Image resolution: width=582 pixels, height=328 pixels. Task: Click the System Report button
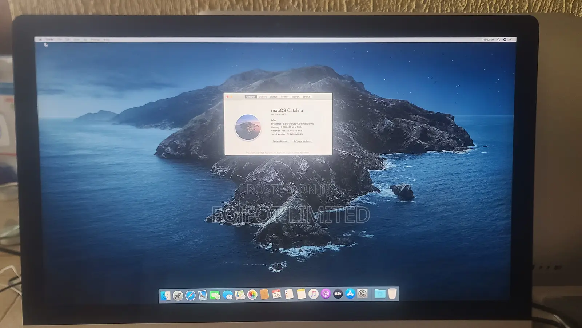[280, 141]
